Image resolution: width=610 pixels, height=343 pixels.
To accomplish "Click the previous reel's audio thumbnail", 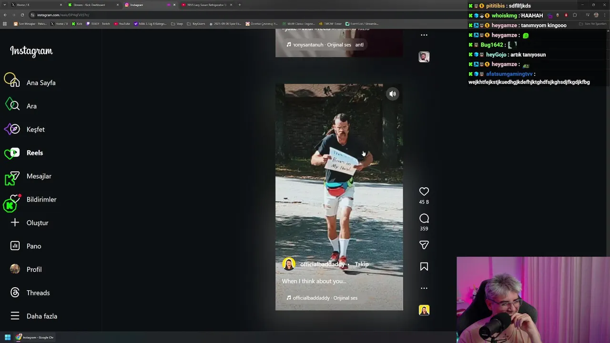I will (x=424, y=57).
